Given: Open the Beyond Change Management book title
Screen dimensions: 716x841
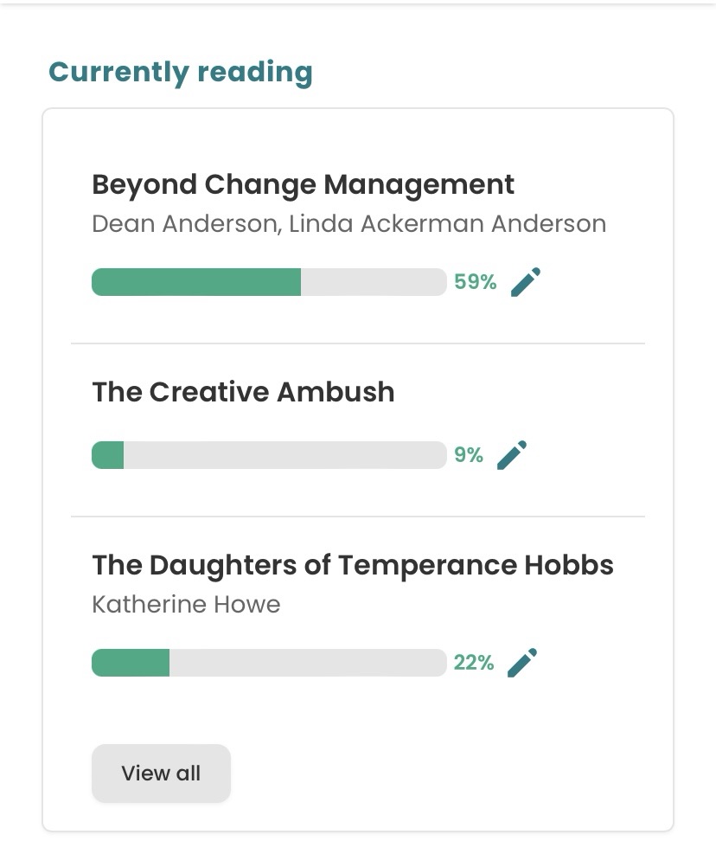Looking at the screenshot, I should (303, 184).
